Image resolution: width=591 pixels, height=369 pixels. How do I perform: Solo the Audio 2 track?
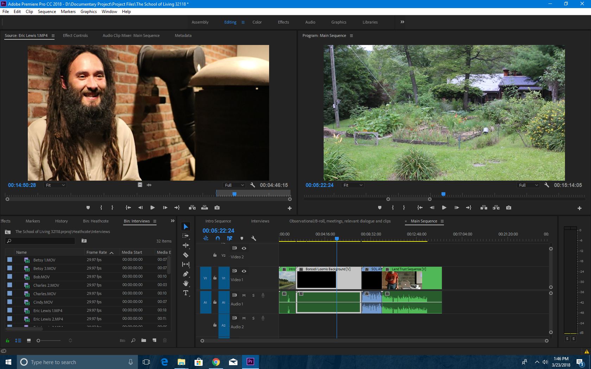click(x=253, y=318)
